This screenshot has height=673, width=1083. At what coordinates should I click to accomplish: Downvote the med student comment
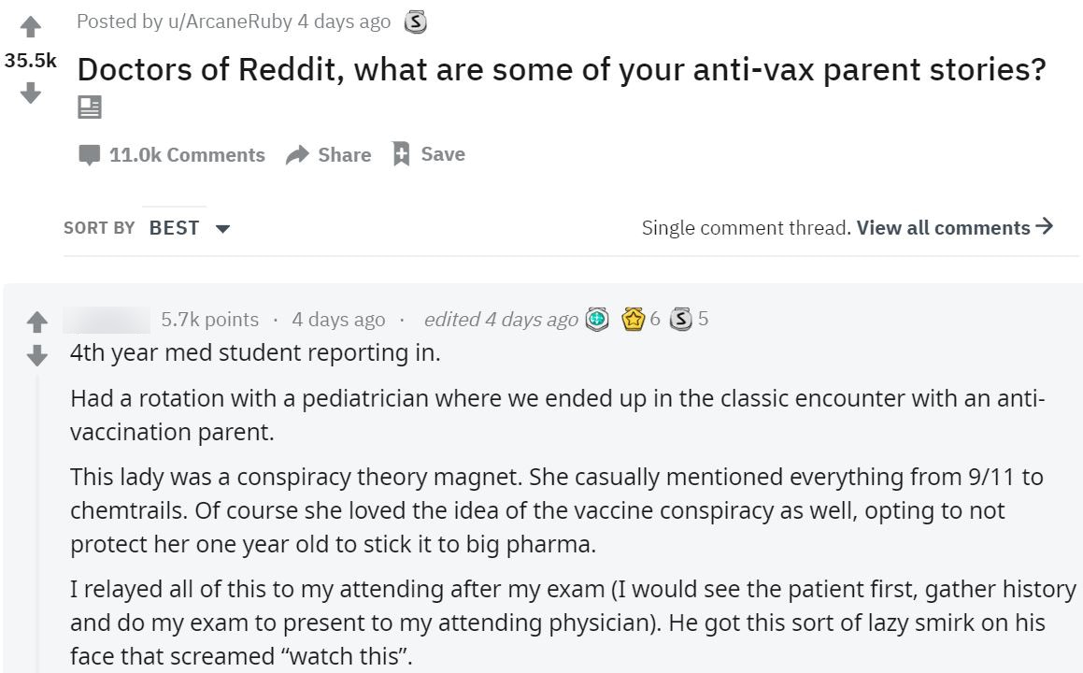click(36, 355)
